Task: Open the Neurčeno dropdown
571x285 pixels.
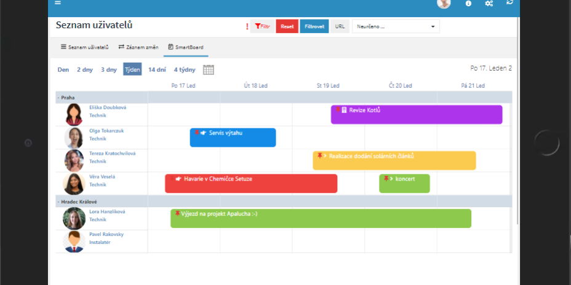Action: 396,26
